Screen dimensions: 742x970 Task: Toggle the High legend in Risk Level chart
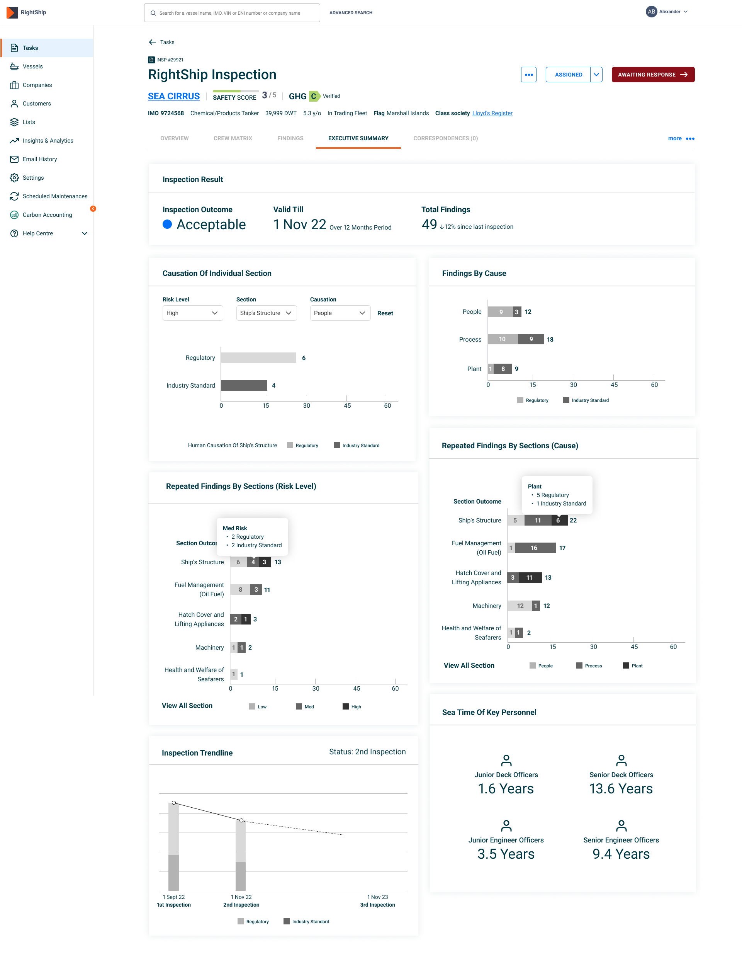tap(352, 706)
